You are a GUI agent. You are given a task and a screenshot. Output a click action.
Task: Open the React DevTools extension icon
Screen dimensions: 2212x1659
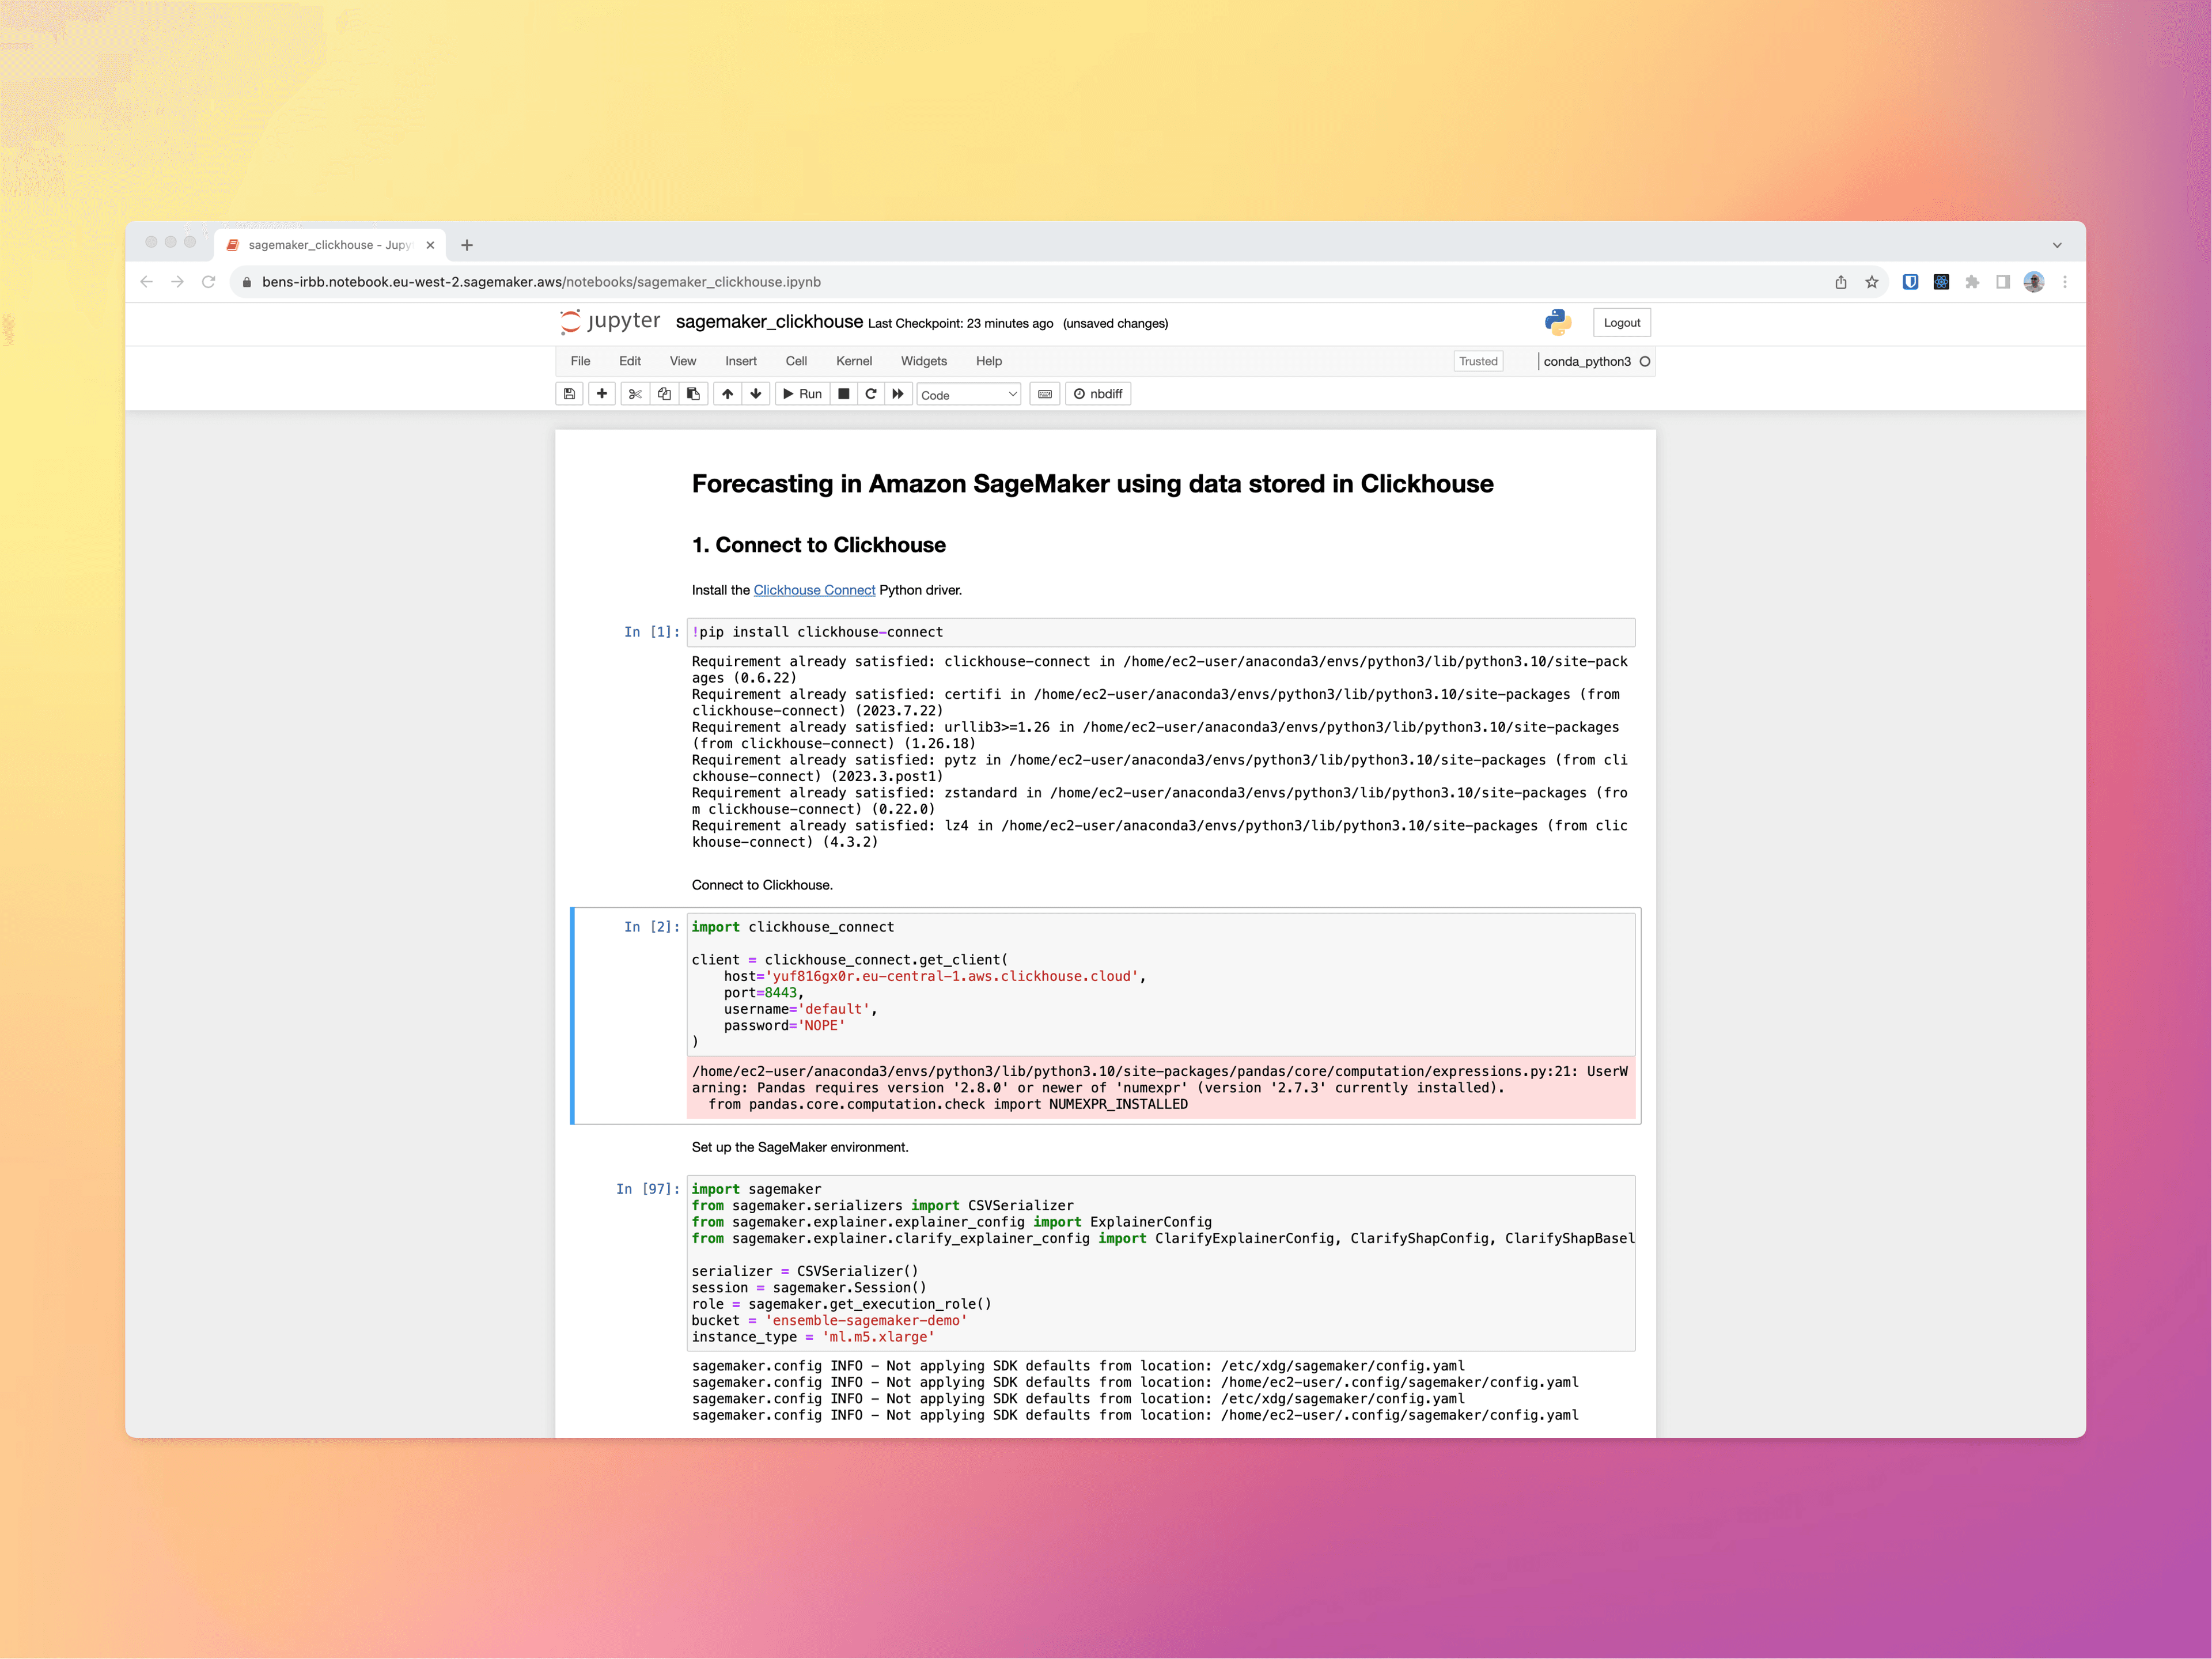1941,282
